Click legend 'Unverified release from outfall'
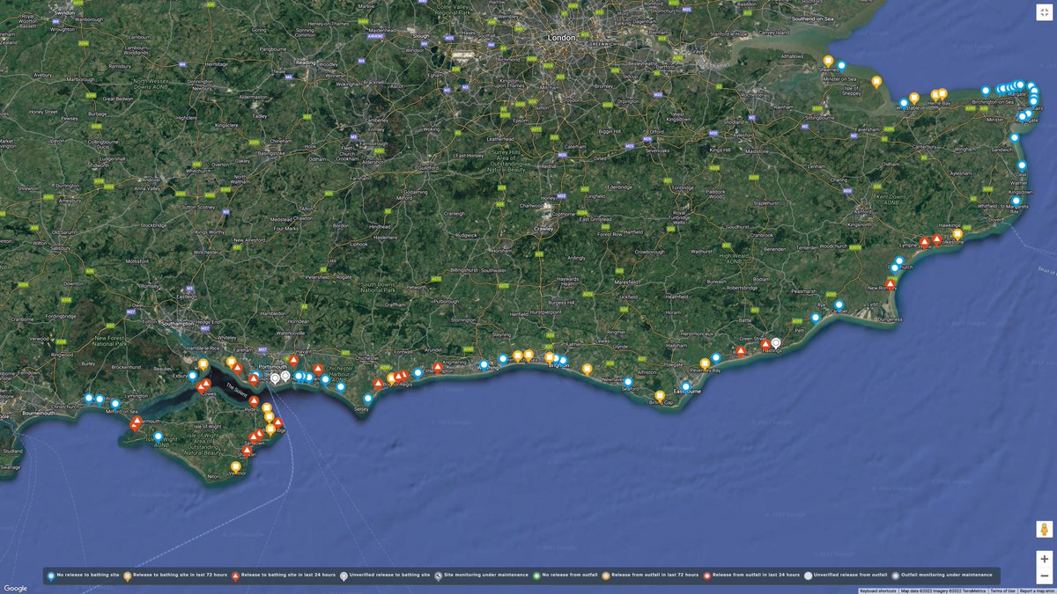This screenshot has height=594, width=1057. coord(846,575)
